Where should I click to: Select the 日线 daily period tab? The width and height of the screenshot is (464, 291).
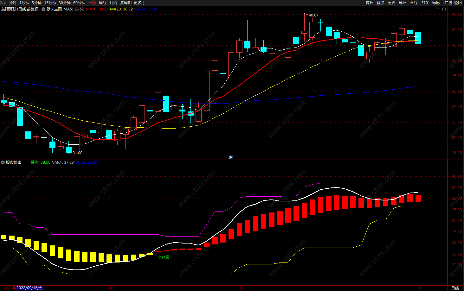pyautogui.click(x=92, y=3)
